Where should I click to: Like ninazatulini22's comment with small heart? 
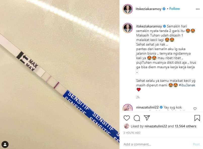point(195,109)
